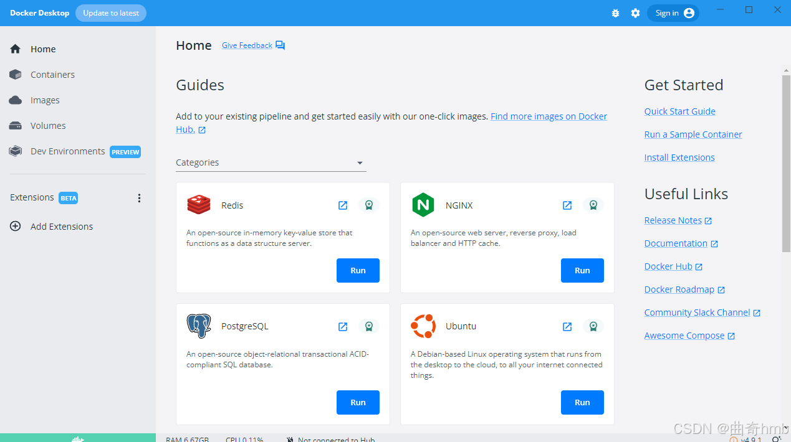Click the Redis logo
The height and width of the screenshot is (442, 791).
click(x=199, y=205)
